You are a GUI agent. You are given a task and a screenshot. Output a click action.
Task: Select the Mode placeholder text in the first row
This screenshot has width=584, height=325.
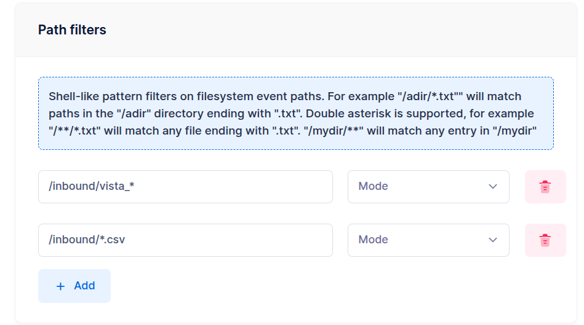tap(373, 186)
